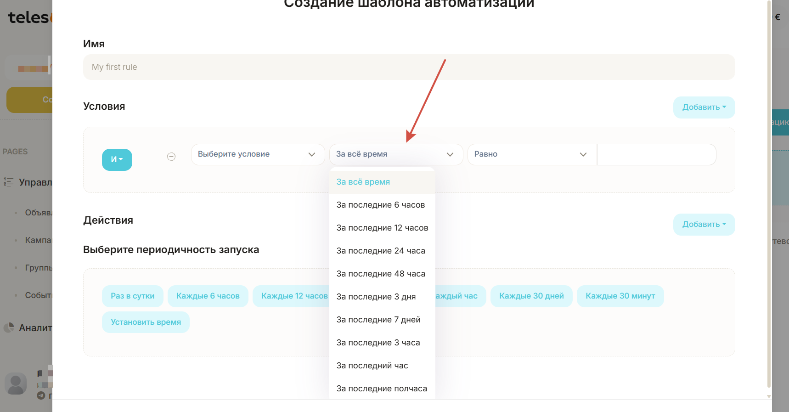Select 'Каждые 6 часов' frequency chip
The image size is (789, 412).
pos(208,296)
